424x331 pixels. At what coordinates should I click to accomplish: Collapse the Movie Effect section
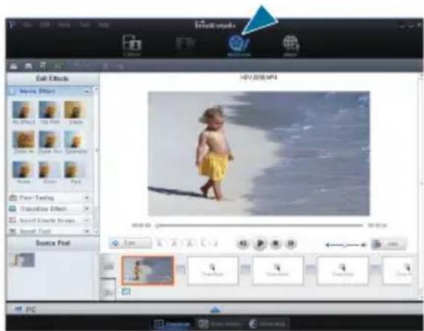(x=87, y=92)
